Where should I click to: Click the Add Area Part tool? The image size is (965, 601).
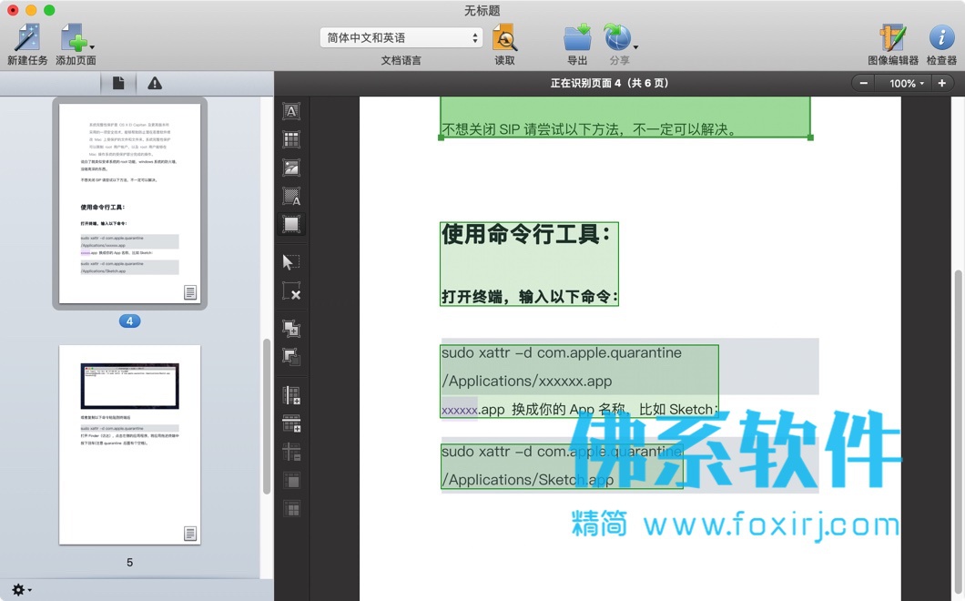pyautogui.click(x=291, y=328)
